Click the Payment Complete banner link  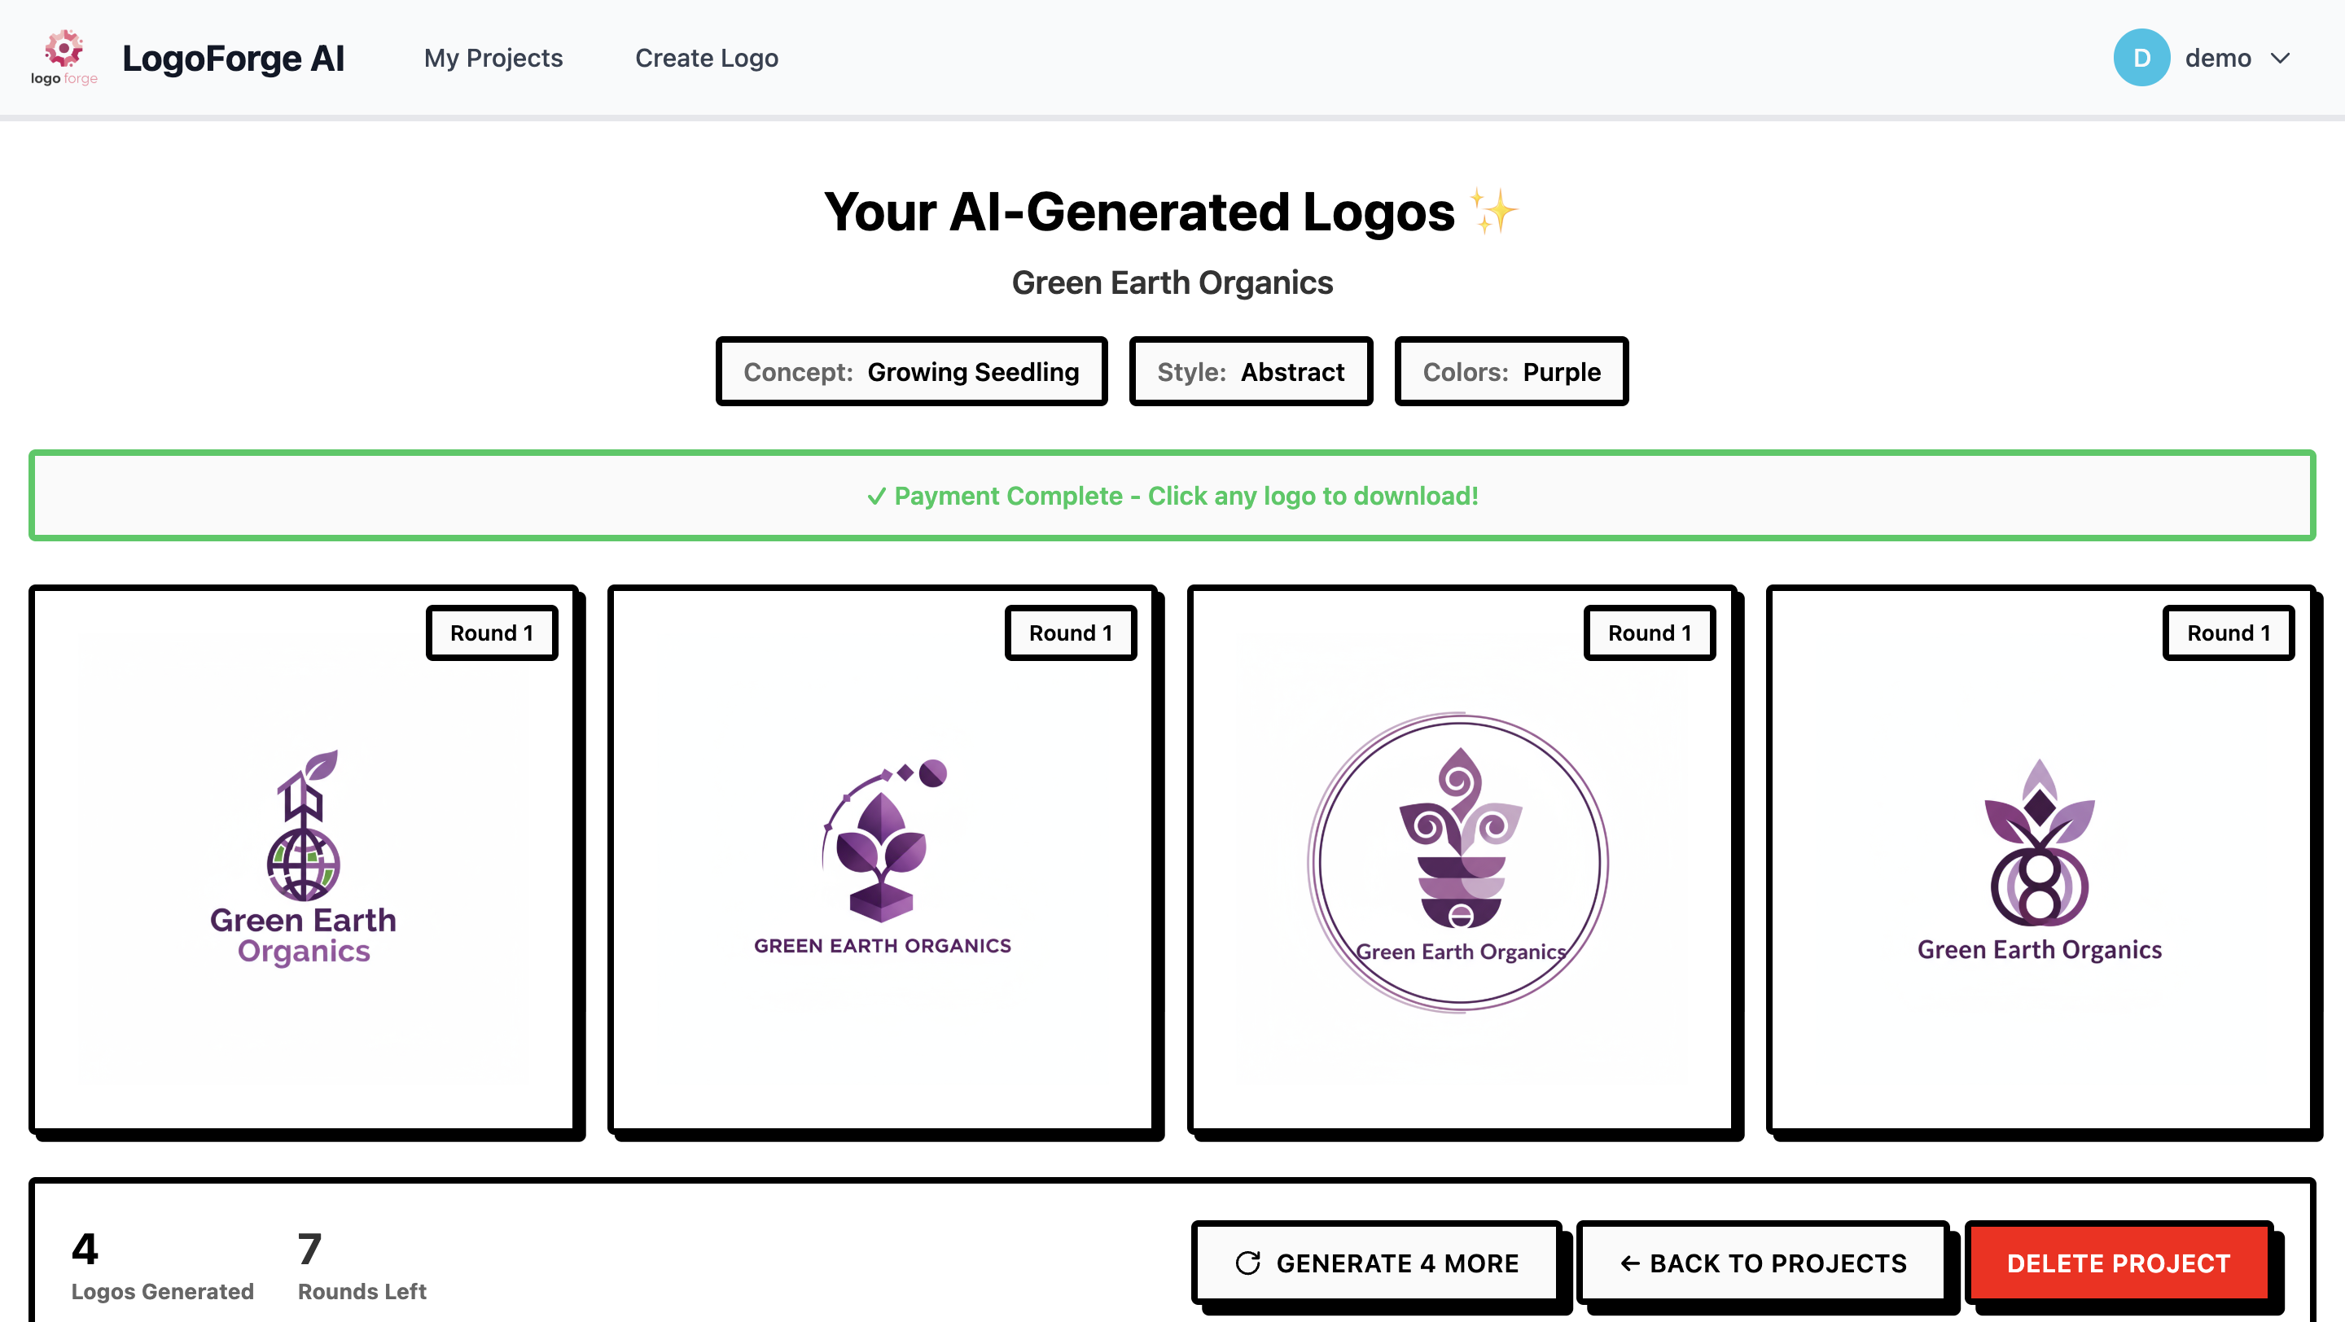coord(1172,496)
